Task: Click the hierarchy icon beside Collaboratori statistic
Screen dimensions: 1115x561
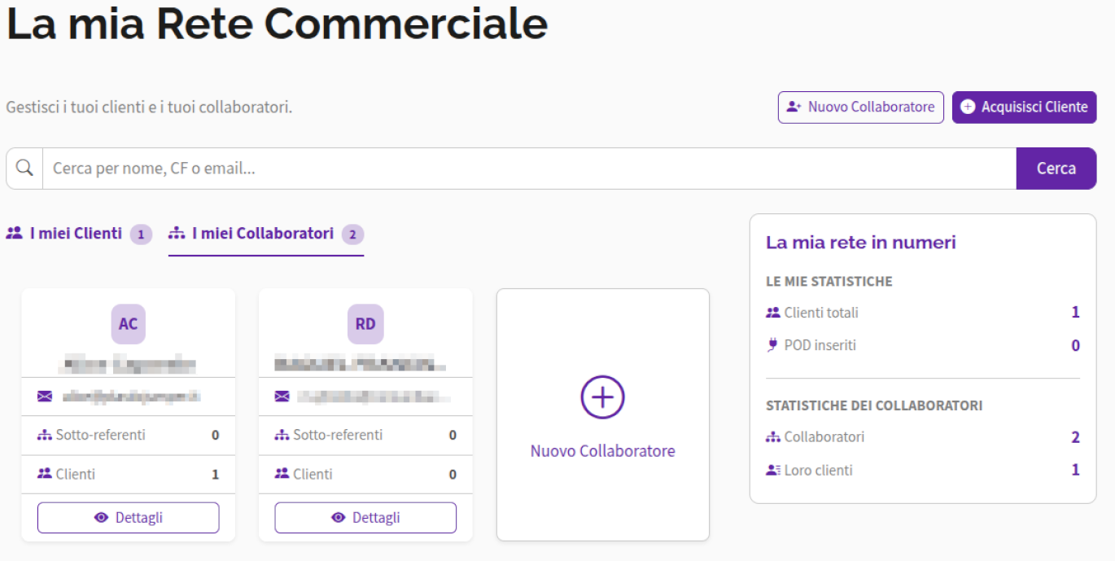Action: coord(773,437)
